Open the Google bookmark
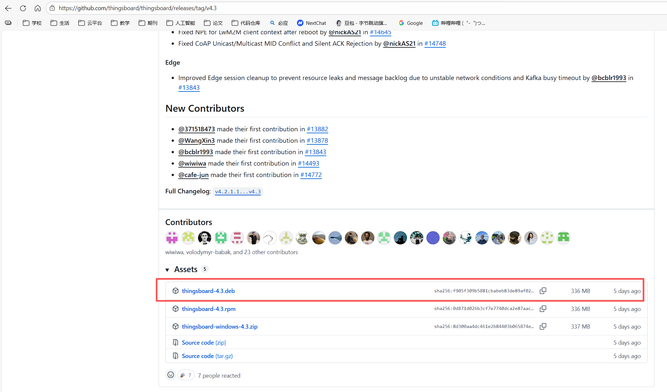This screenshot has width=667, height=392. point(411,23)
